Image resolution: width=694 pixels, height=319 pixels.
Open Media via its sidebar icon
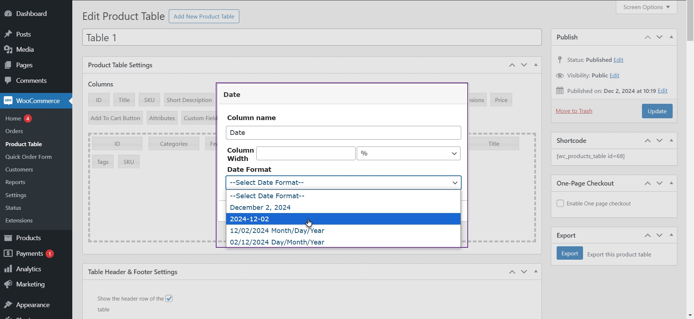pos(8,50)
